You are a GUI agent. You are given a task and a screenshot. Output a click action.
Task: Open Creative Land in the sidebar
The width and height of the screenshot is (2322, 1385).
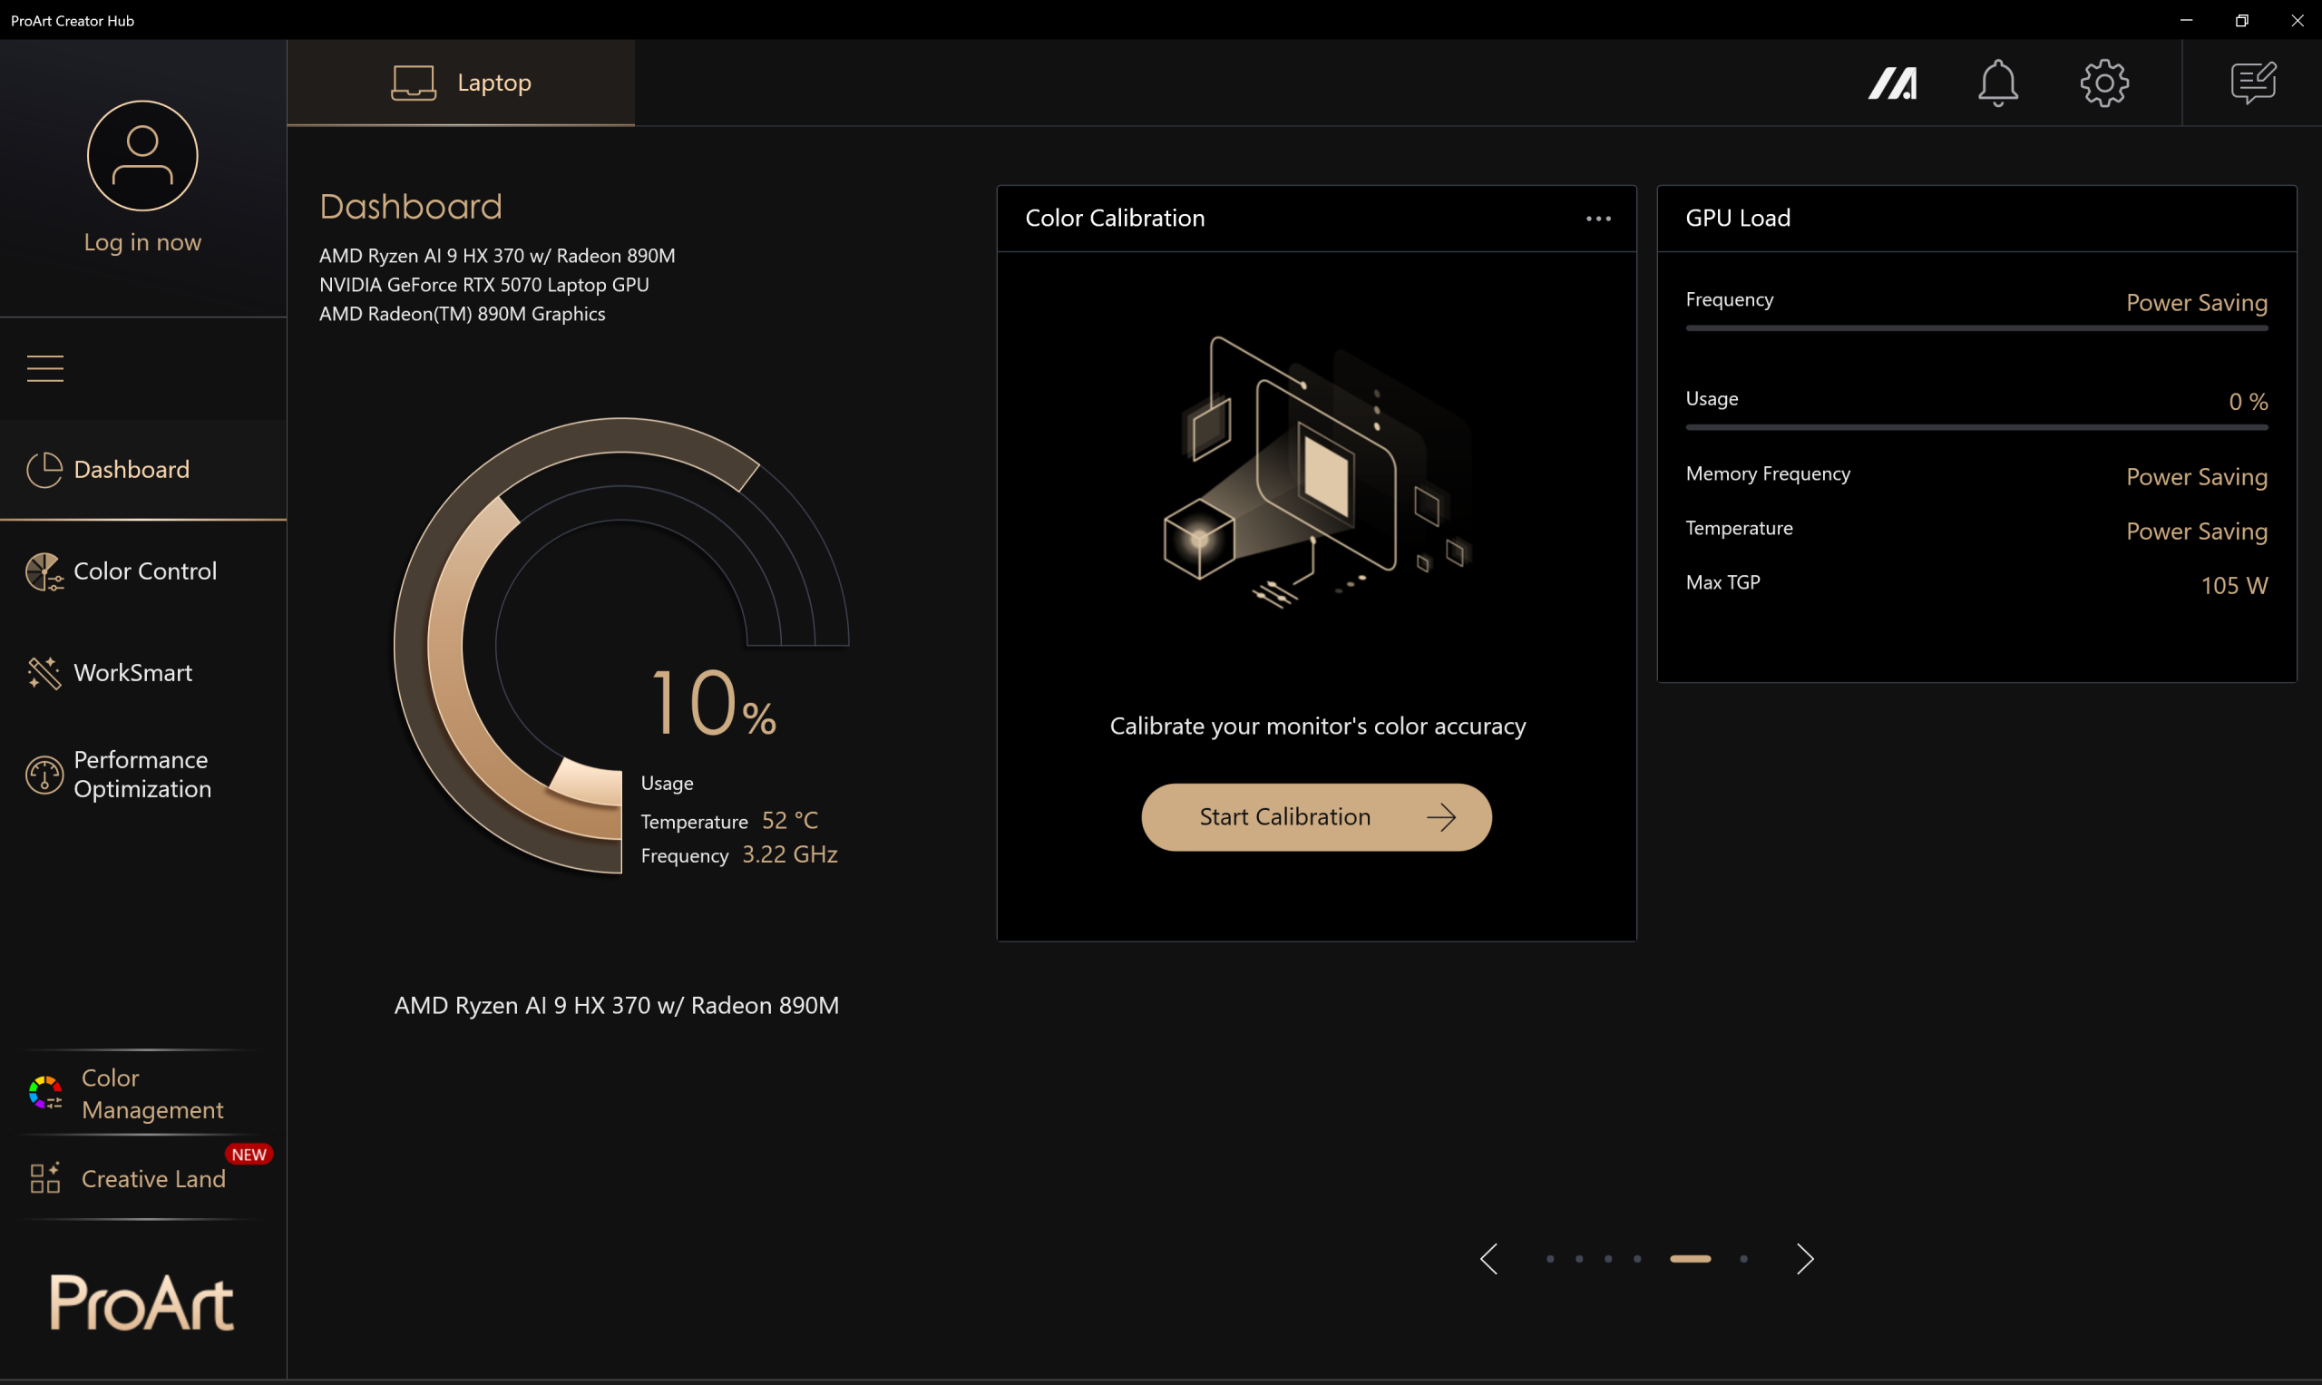(142, 1178)
